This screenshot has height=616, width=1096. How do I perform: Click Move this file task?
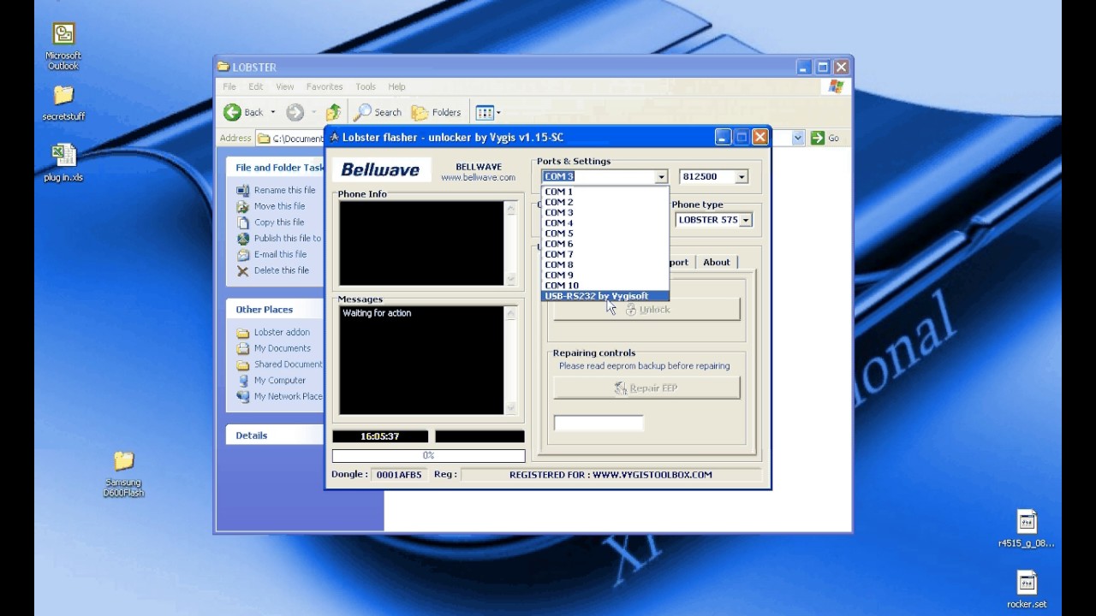271,206
